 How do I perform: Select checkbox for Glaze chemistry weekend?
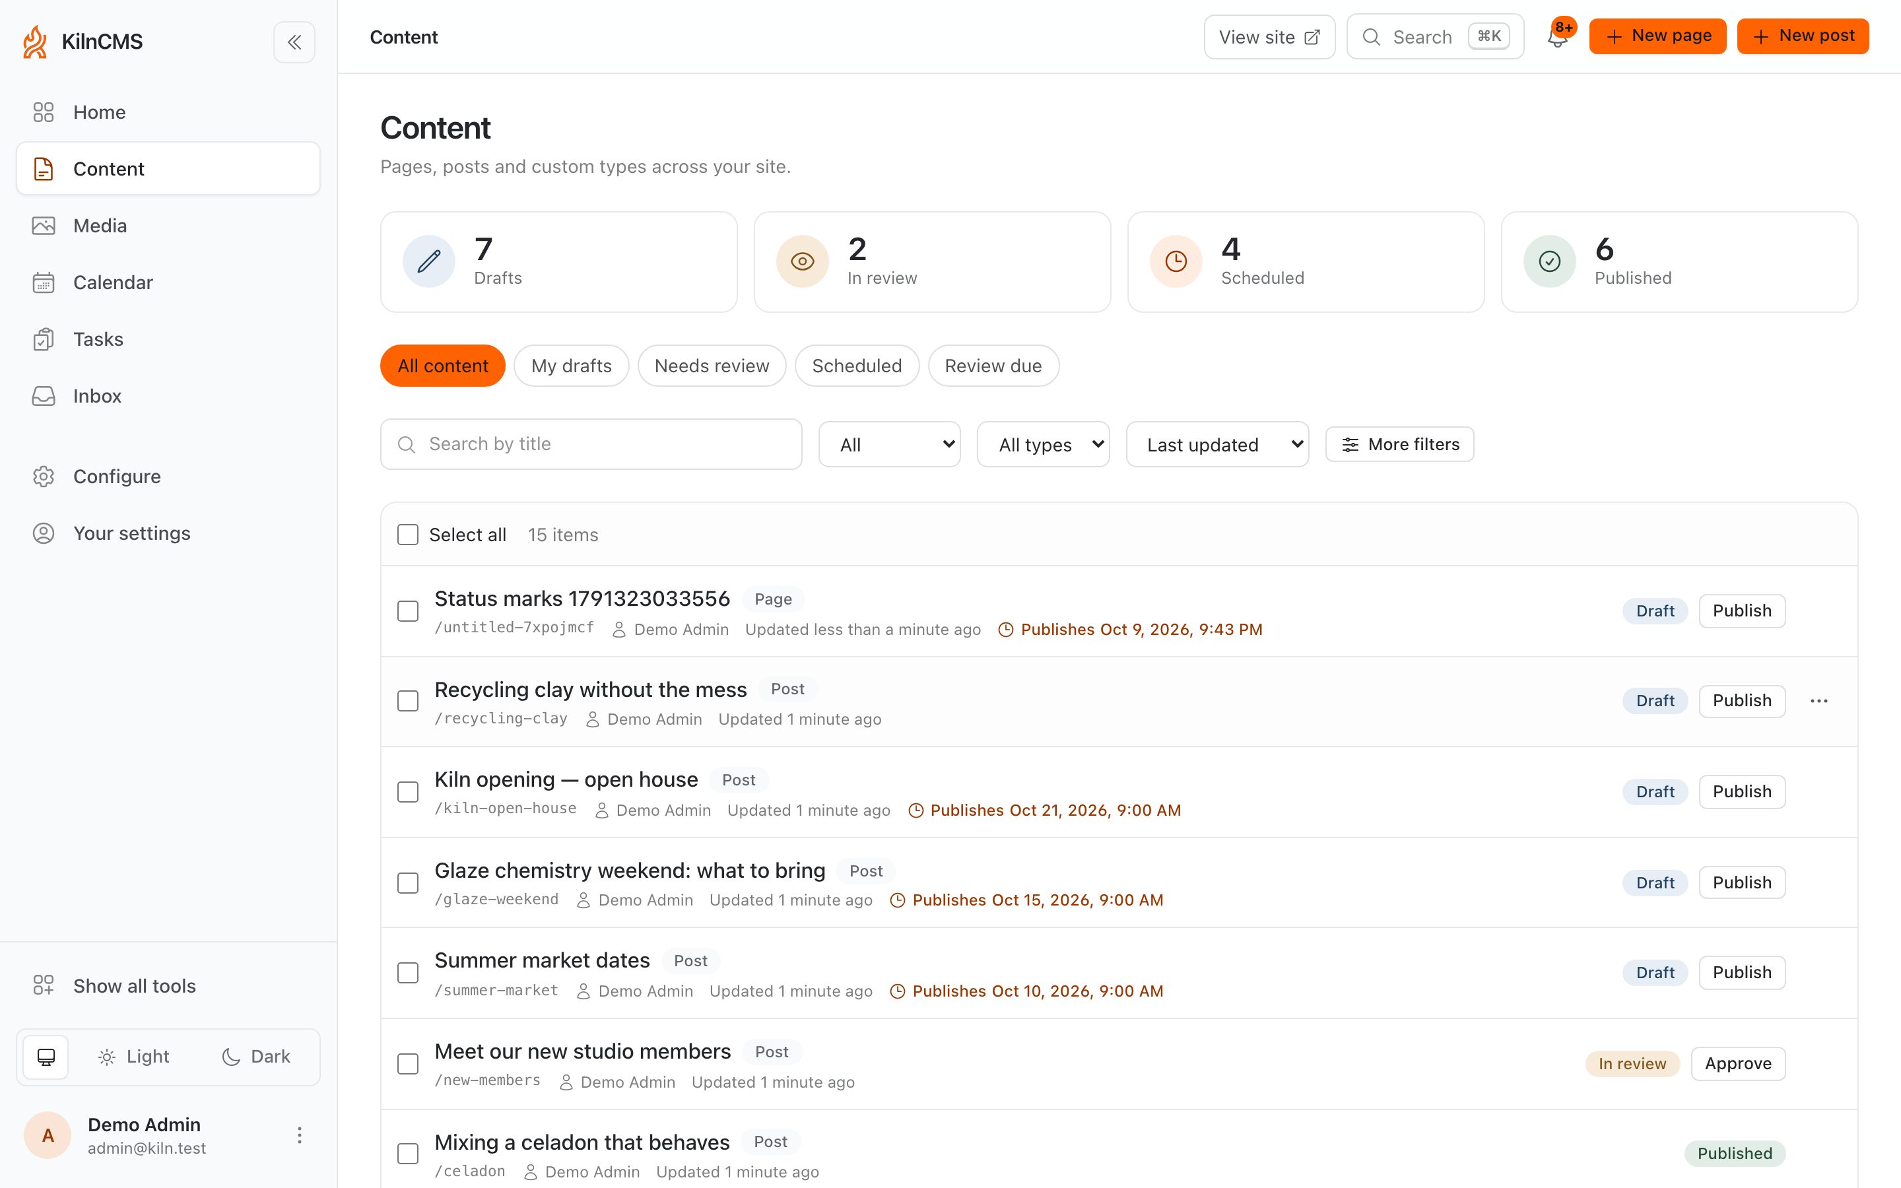pyautogui.click(x=408, y=883)
